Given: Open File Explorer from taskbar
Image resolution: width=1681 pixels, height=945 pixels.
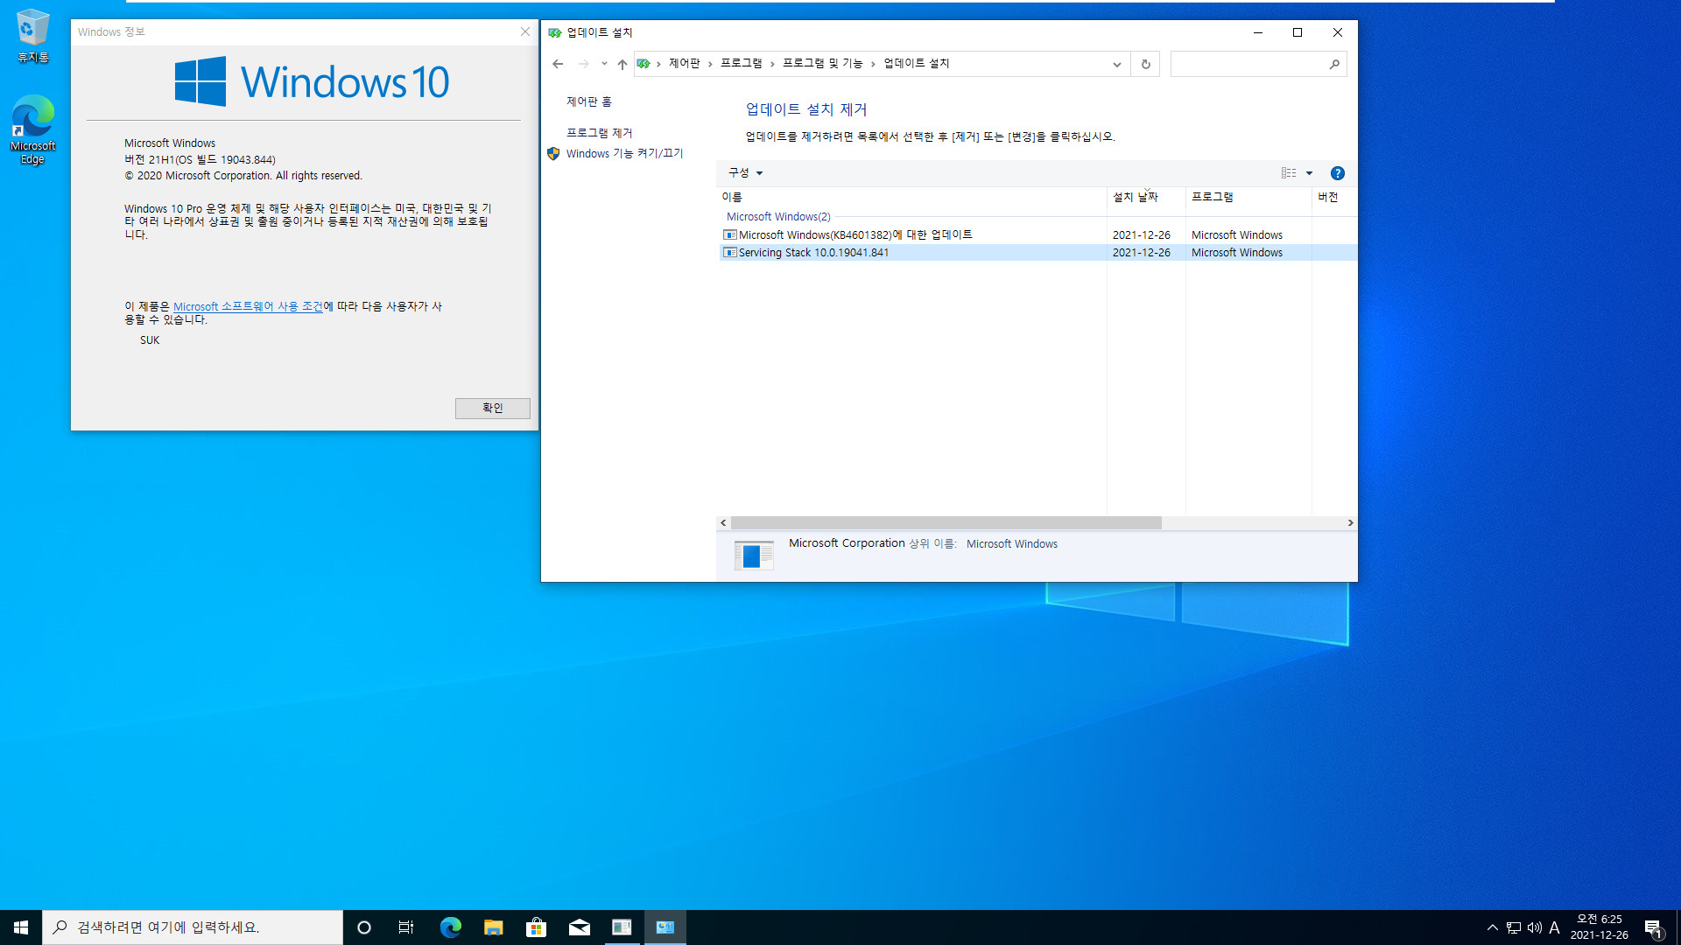Looking at the screenshot, I should pyautogui.click(x=493, y=927).
